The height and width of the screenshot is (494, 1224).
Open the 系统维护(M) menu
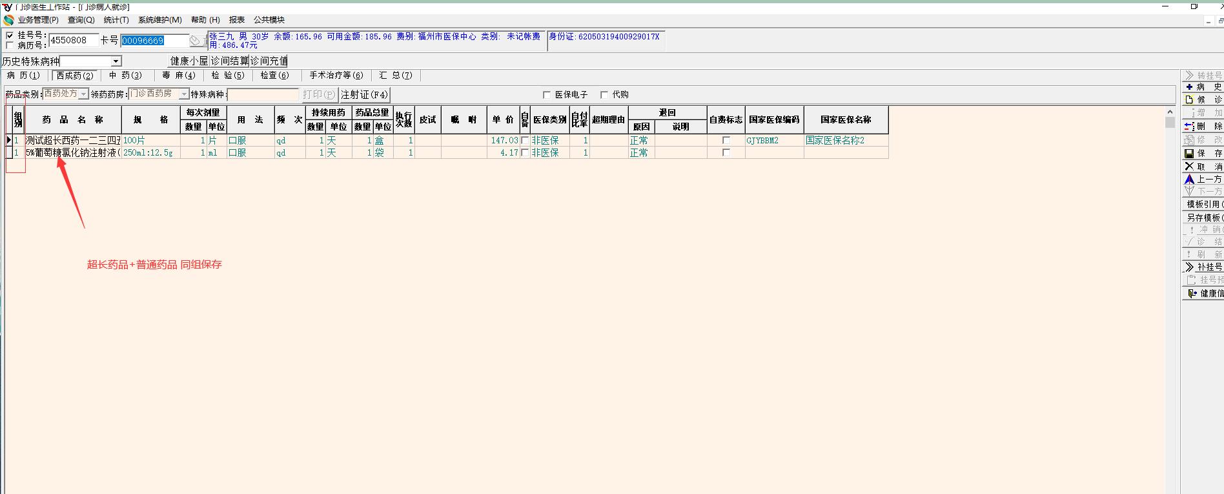[x=160, y=20]
